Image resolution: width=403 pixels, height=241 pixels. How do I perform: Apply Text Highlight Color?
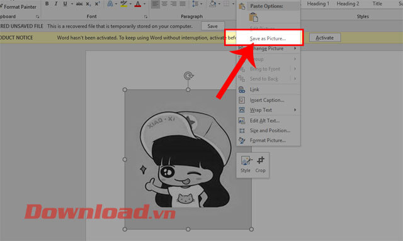123,4
